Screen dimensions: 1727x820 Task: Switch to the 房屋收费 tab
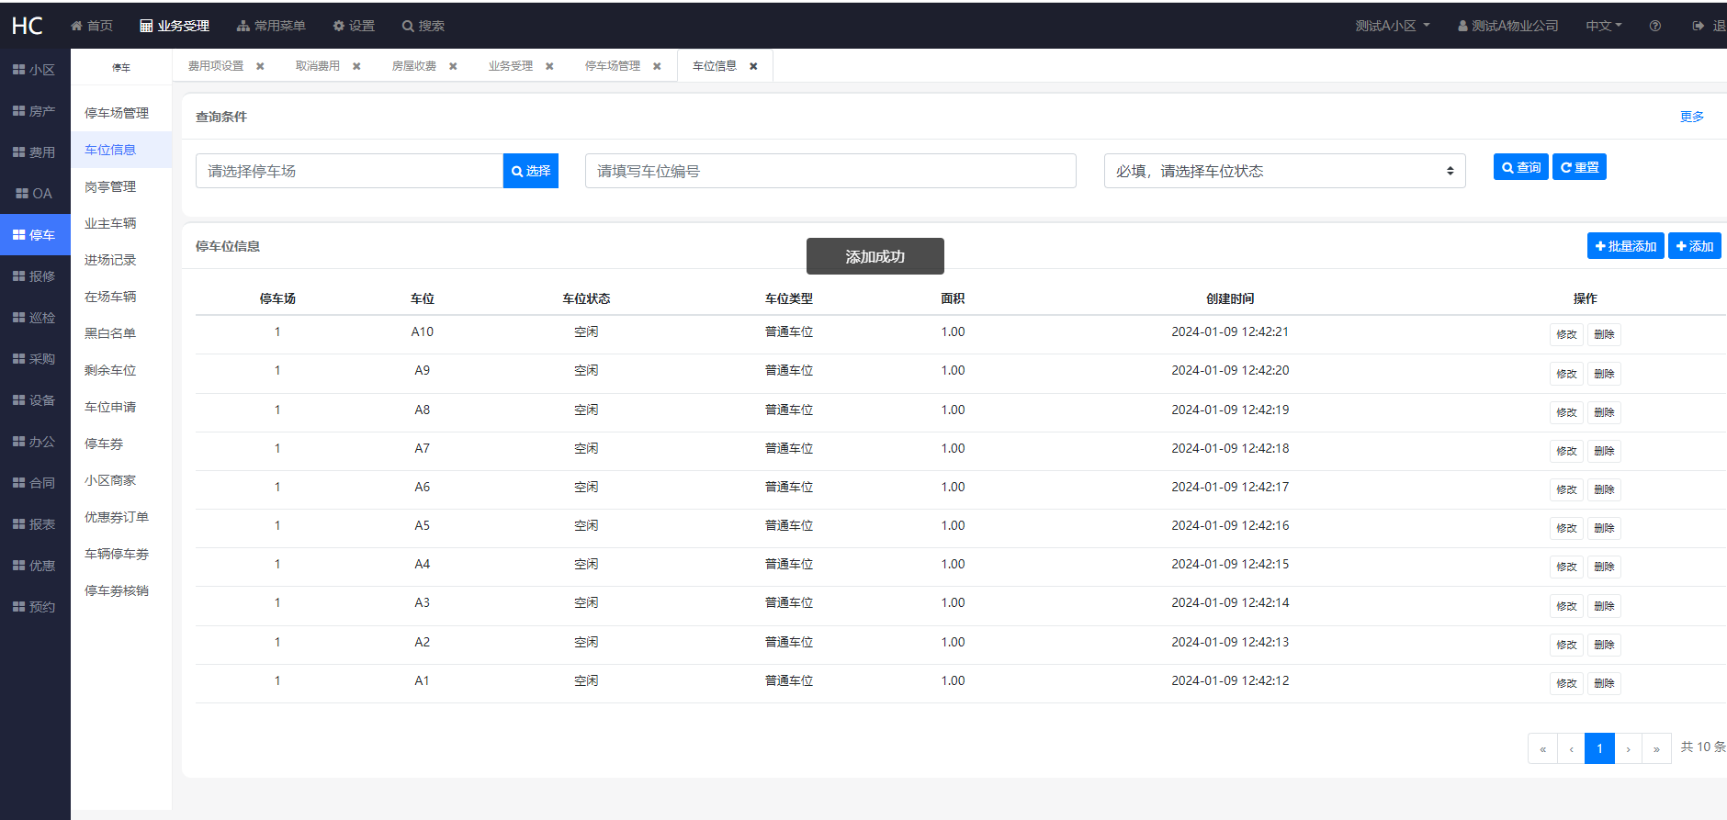(x=414, y=66)
